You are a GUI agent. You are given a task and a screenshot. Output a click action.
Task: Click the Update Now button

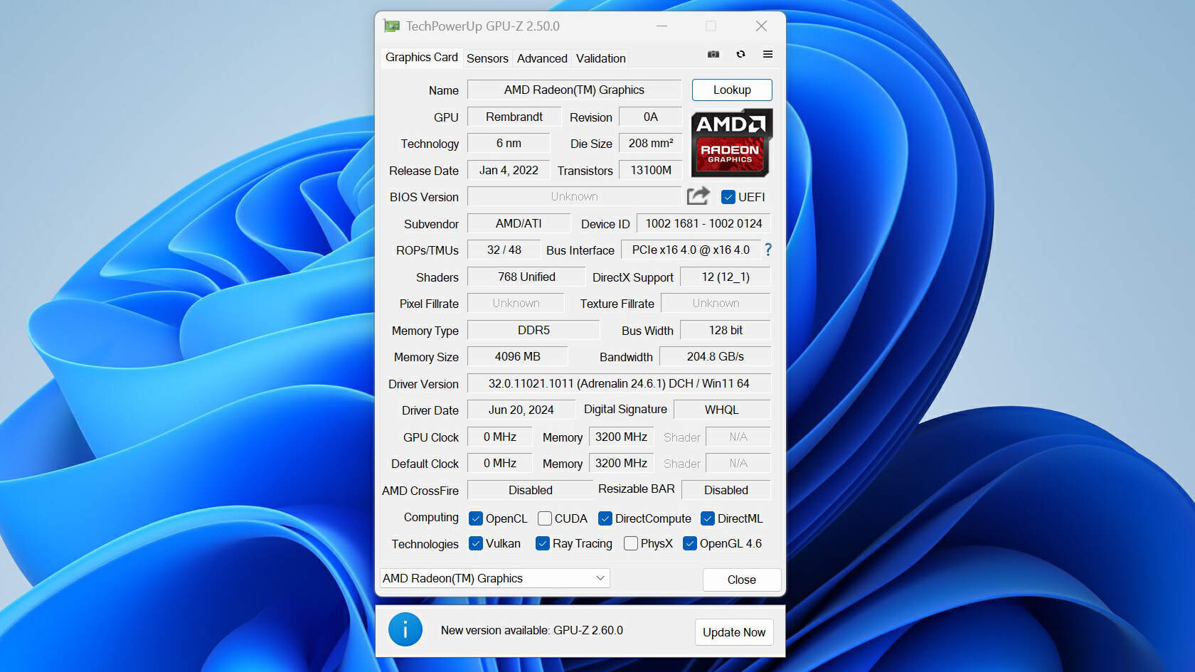pyautogui.click(x=734, y=632)
